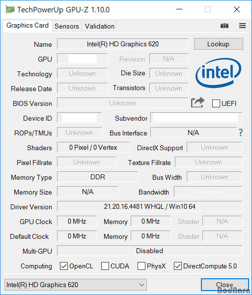Image resolution: width=252 pixels, height=295 pixels.
Task: Click the Intel logo image
Action: (x=218, y=73)
